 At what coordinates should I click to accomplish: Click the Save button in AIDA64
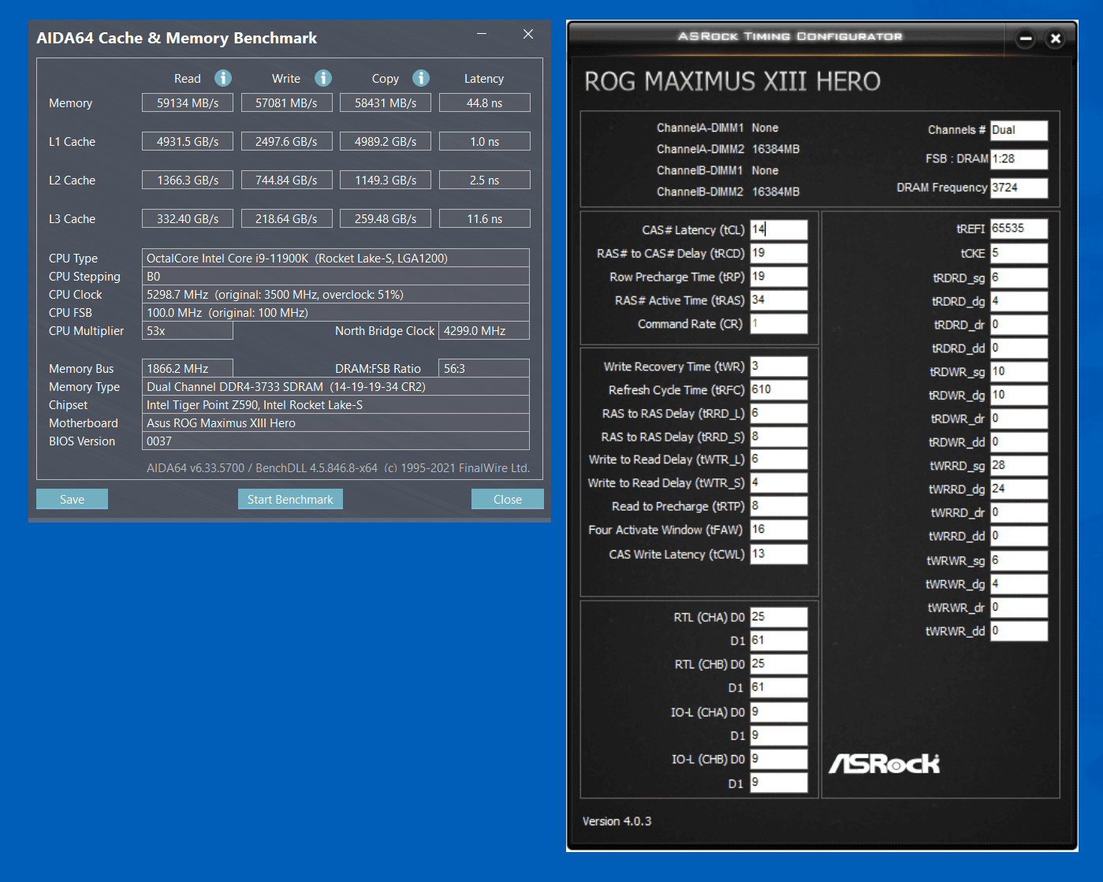point(72,499)
